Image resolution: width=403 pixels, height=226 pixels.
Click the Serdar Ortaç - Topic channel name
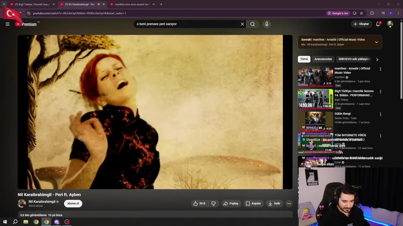(x=346, y=118)
